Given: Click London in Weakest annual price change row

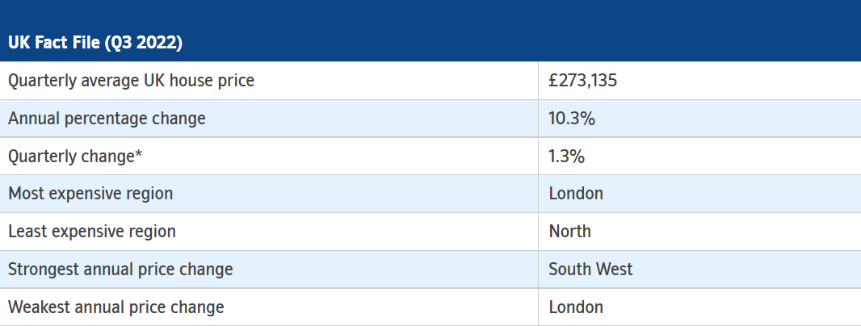Looking at the screenshot, I should pos(576,307).
